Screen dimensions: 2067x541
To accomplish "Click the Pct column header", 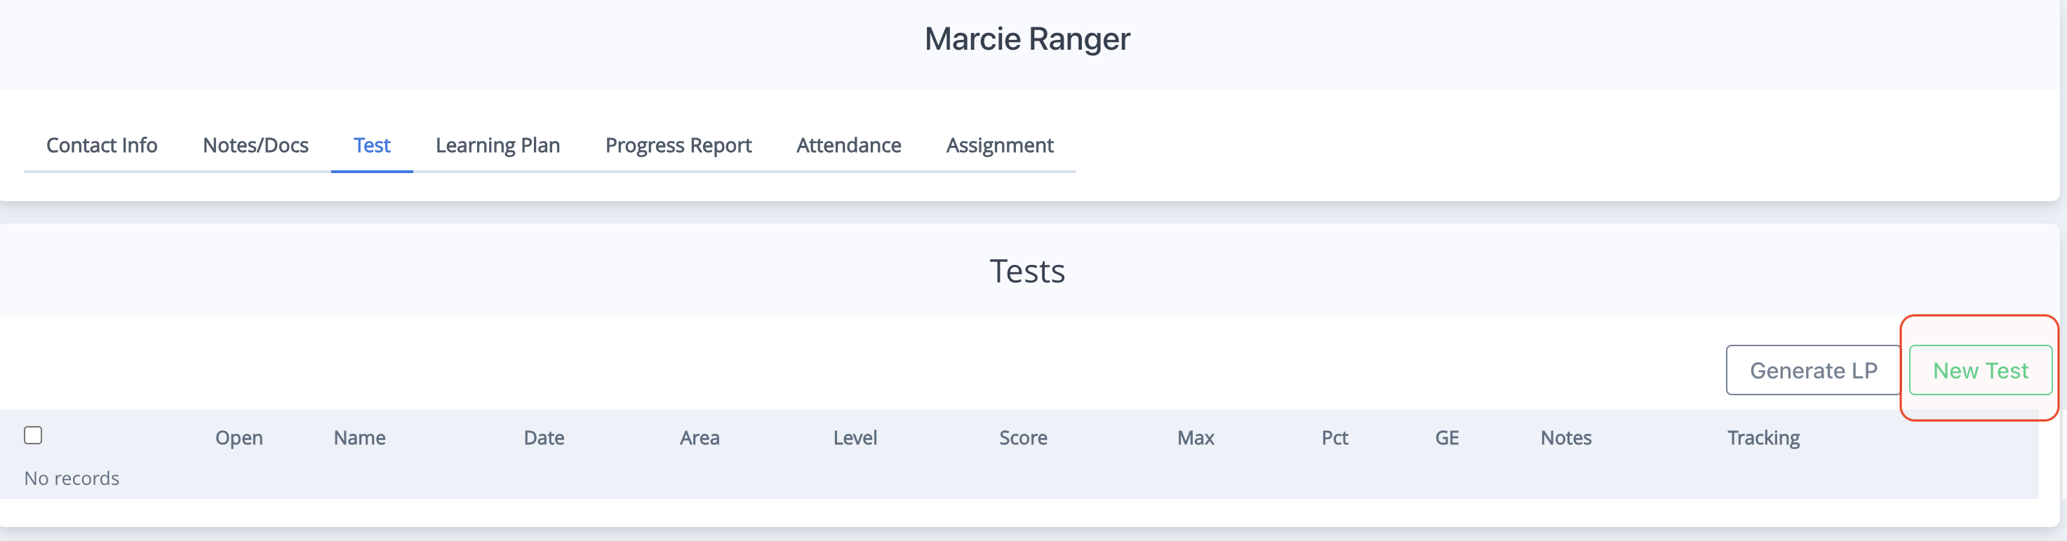I will click(x=1335, y=437).
